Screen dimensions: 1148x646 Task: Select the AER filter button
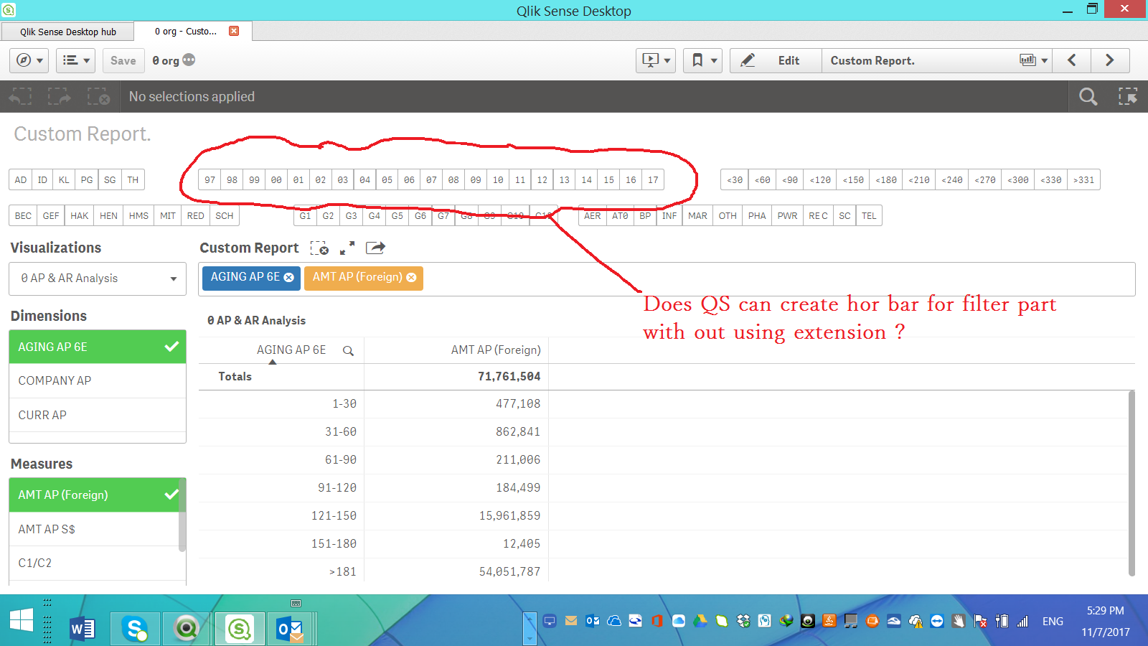[x=593, y=216]
